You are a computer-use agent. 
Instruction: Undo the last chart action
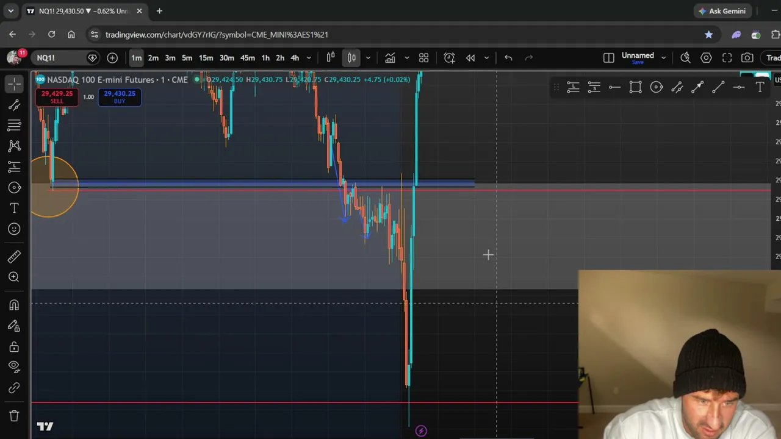tap(508, 58)
